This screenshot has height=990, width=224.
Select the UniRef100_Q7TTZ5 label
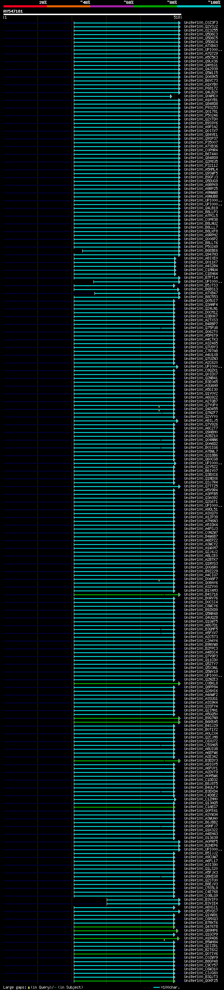pos(201,486)
